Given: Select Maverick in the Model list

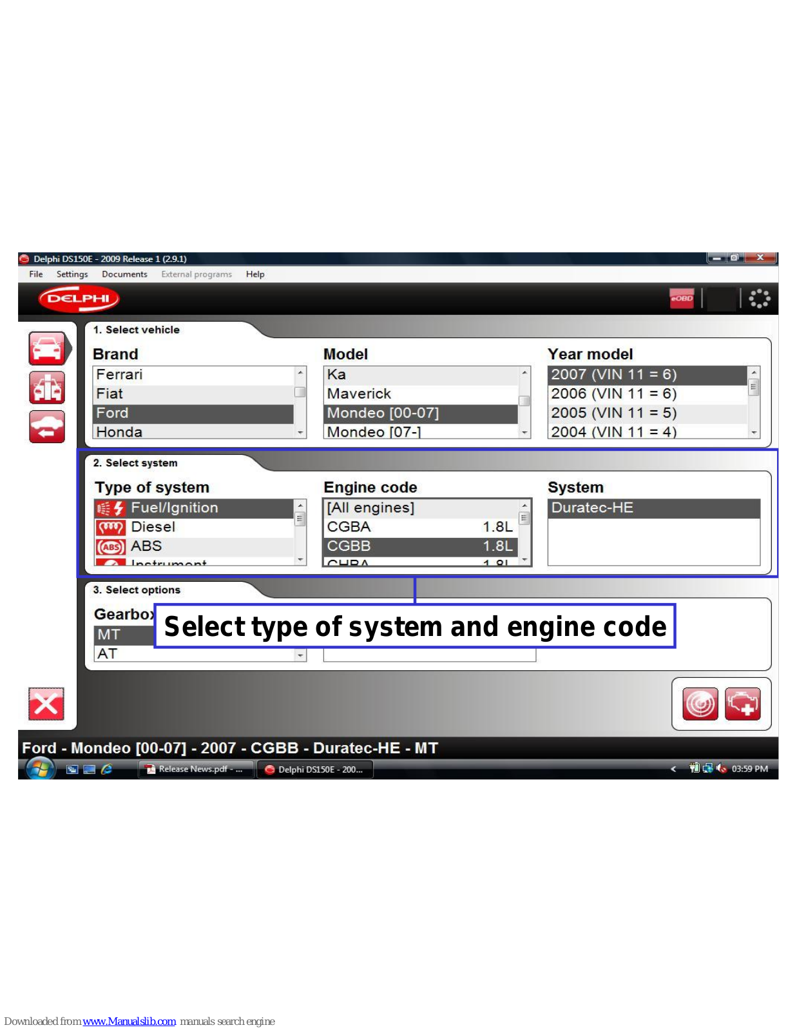Looking at the screenshot, I should click(421, 394).
